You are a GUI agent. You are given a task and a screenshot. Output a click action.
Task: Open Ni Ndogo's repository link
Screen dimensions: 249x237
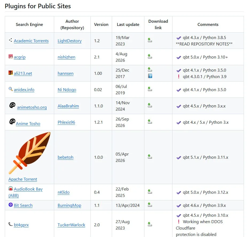(67, 90)
